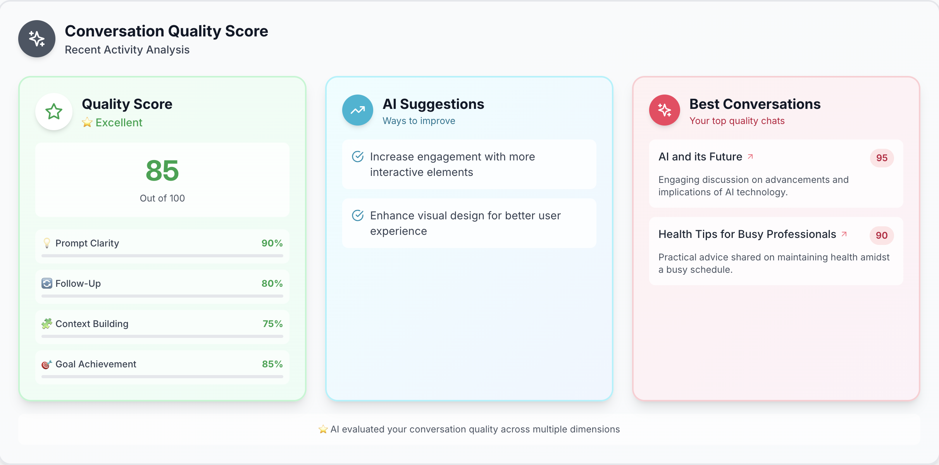Viewport: 939px width, 465px height.
Task: Click the Prompt Clarity progress bar
Action: 162,256
